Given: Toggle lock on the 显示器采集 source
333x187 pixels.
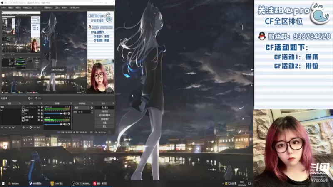Looking at the screenshot, I should 42,117.
